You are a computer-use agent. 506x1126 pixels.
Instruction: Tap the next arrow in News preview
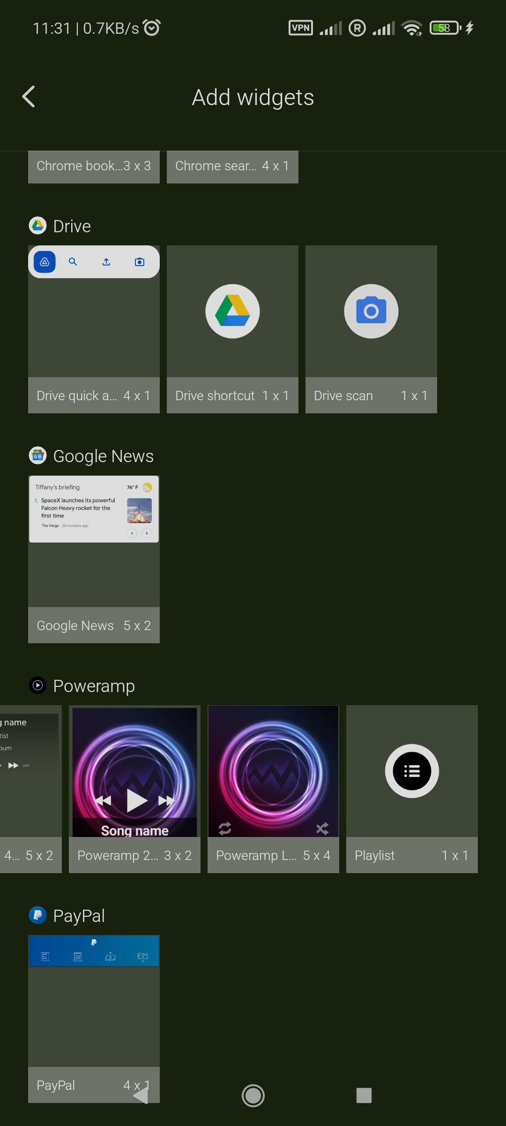pos(147,533)
